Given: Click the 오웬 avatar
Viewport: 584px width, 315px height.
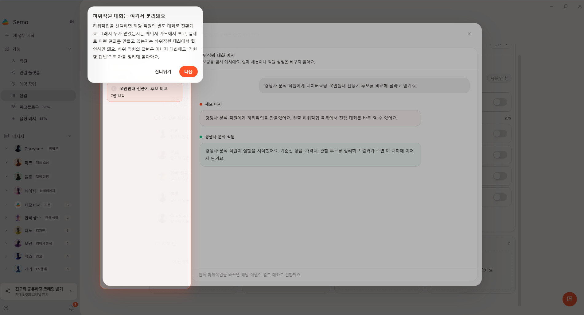Looking at the screenshot, I should pos(18,244).
